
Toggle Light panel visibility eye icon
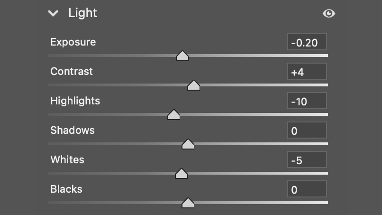329,13
